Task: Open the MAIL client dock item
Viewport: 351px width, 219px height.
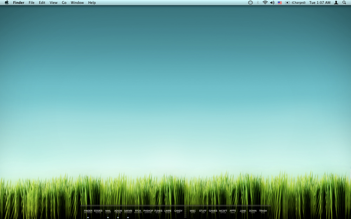Action: (x=108, y=211)
